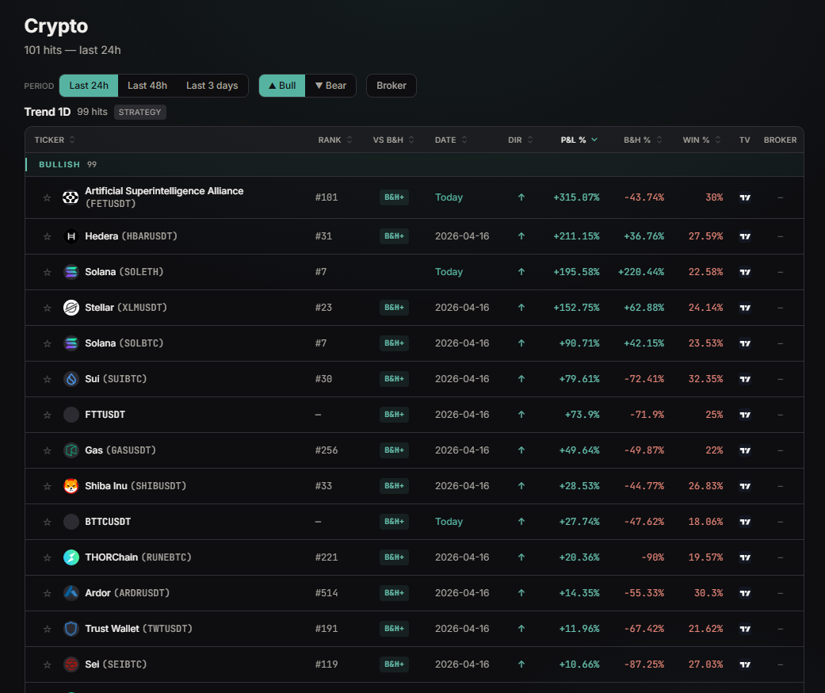825x693 pixels.
Task: Click the Sei coin logo
Action: point(71,664)
